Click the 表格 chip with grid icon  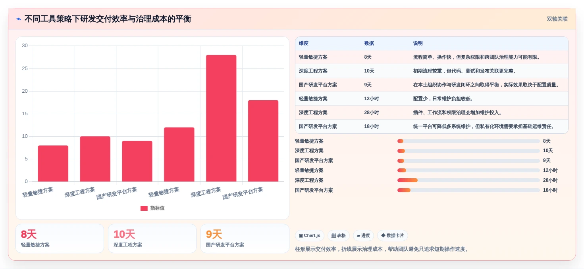pyautogui.click(x=339, y=235)
